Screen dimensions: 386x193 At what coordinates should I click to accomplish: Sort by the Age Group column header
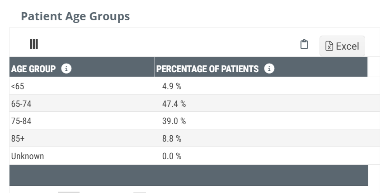[33, 69]
